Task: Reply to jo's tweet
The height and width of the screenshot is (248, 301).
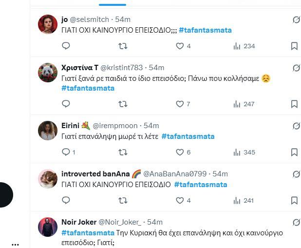Action: tap(66, 46)
